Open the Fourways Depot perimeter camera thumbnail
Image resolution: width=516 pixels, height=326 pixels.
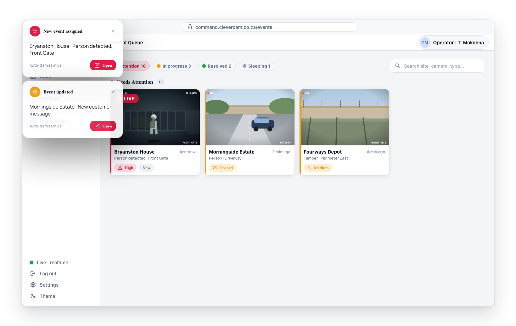[x=345, y=117]
